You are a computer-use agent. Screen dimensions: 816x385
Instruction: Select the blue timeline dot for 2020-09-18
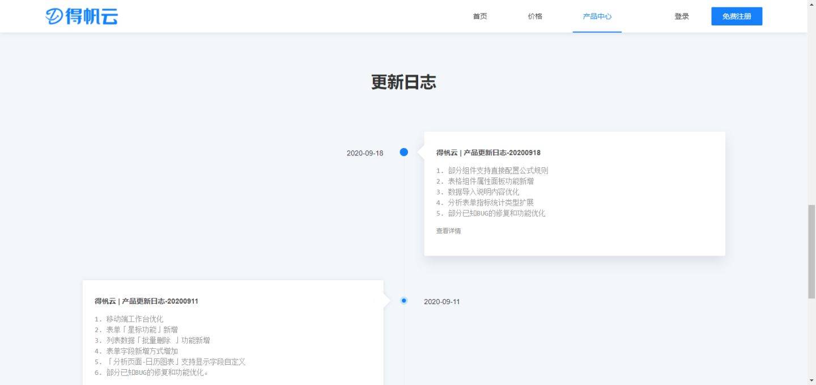coord(403,152)
